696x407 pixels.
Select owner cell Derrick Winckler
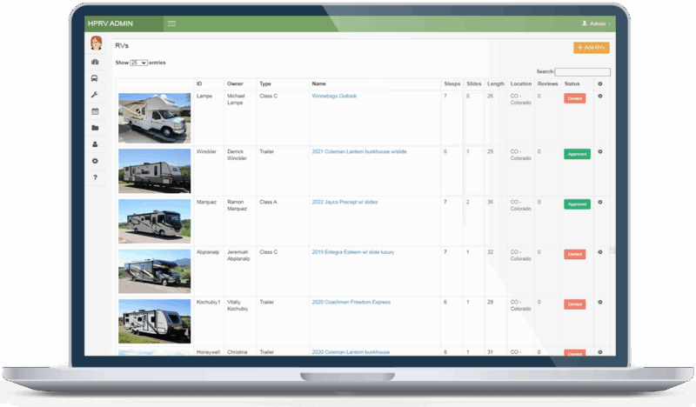click(x=237, y=155)
